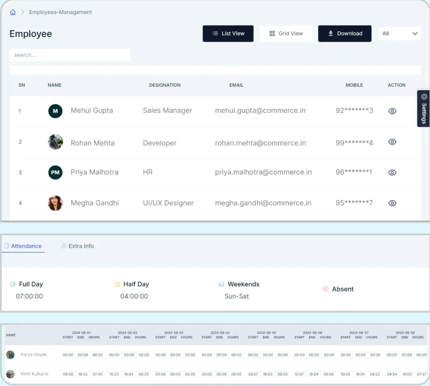This screenshot has height=386, width=430.
Task: View Rohan Mehta's details via eye icon
Action: tap(392, 142)
